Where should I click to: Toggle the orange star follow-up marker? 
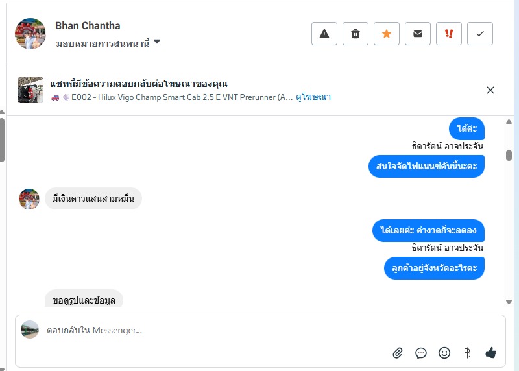[387, 34]
